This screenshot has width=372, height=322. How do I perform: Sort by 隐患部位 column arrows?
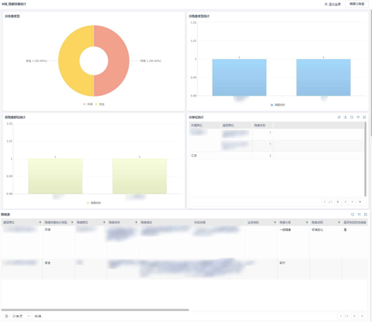(104, 222)
